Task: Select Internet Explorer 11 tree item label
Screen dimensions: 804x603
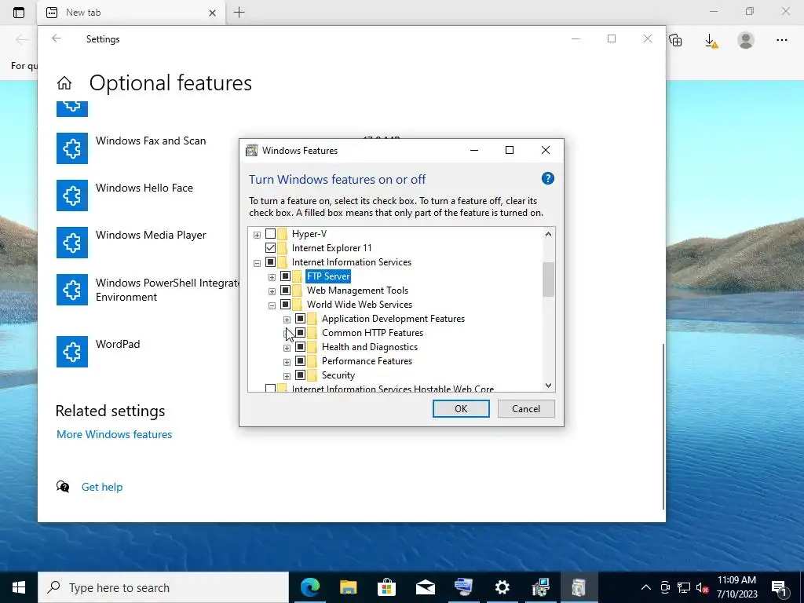Action: [x=332, y=247]
